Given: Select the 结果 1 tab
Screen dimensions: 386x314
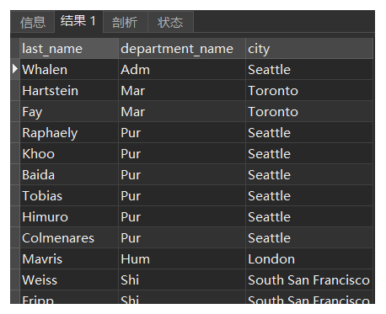Looking at the screenshot, I should (x=78, y=22).
